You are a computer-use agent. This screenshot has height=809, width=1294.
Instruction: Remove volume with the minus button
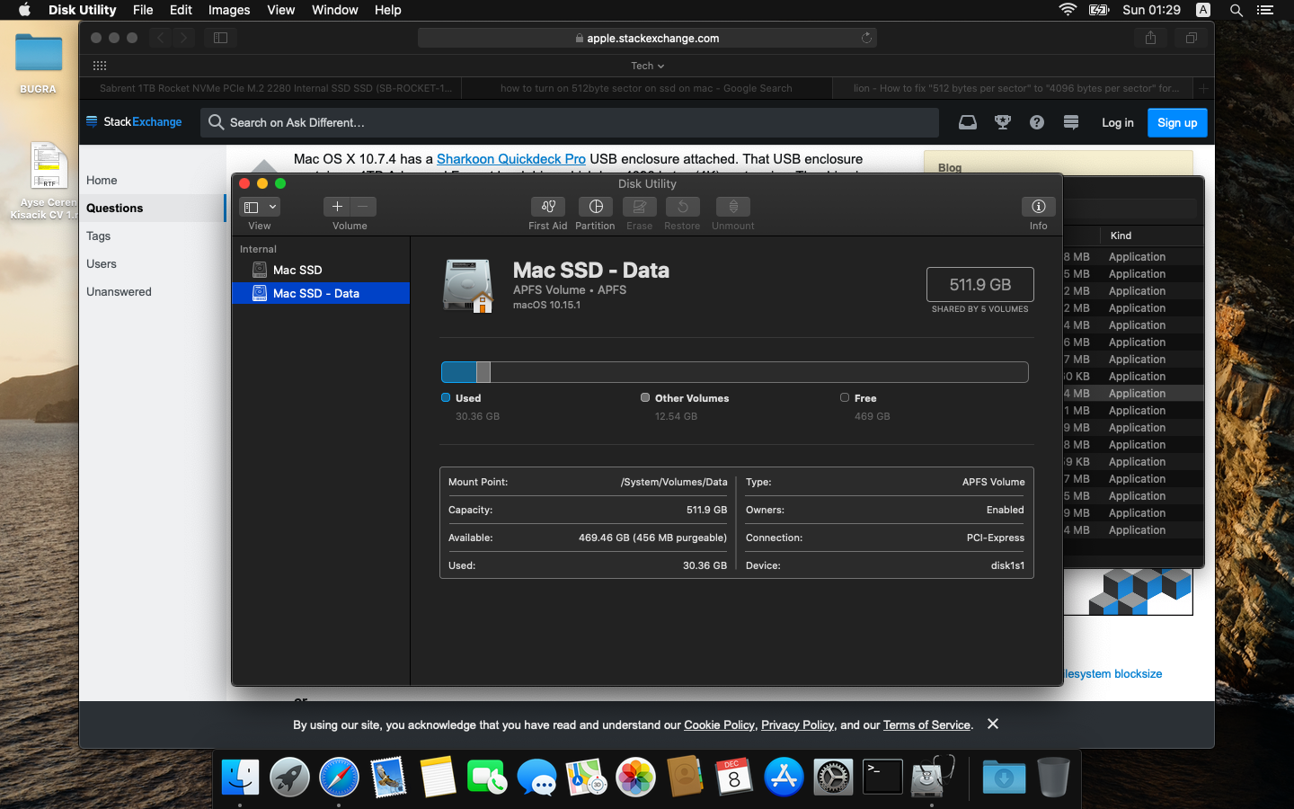(x=363, y=207)
